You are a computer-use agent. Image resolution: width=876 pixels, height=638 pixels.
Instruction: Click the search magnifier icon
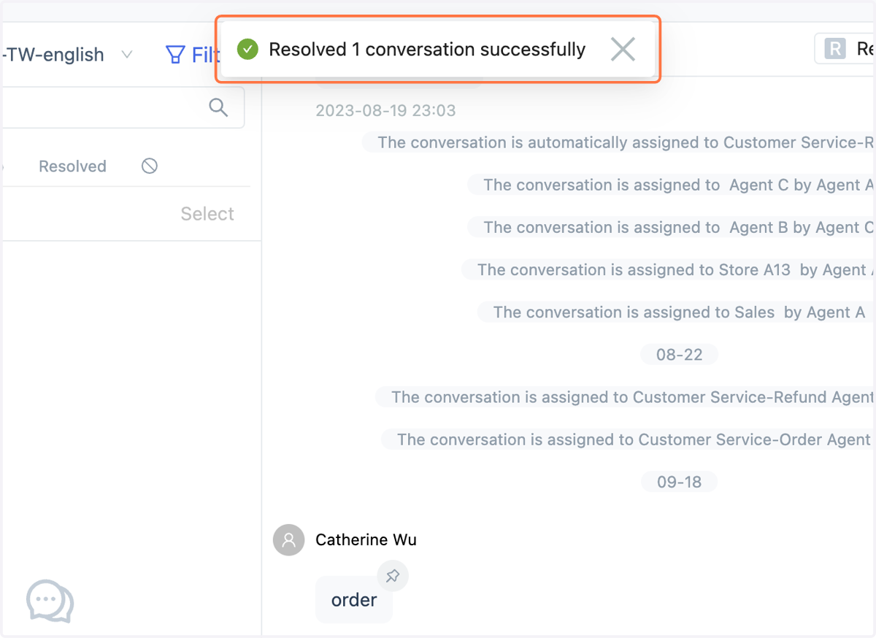[x=218, y=107]
